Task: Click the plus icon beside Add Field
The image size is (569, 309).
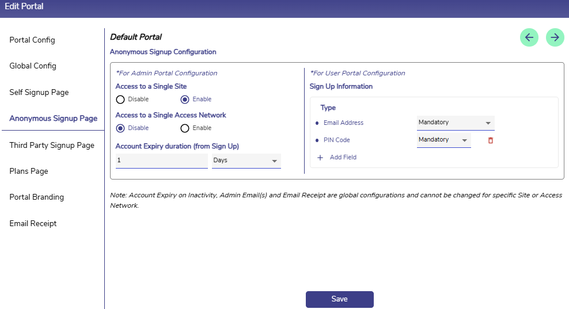Action: [321, 157]
